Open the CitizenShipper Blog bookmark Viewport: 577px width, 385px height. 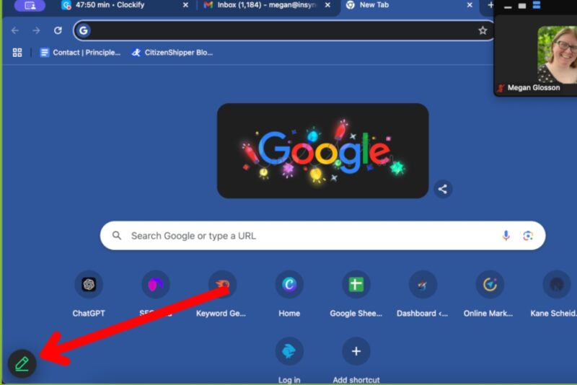[x=172, y=53]
